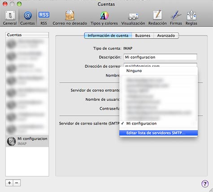Viewport: 213px width, 192px height.
Task: Open the Visualización preferences pane
Action: pyautogui.click(x=133, y=18)
